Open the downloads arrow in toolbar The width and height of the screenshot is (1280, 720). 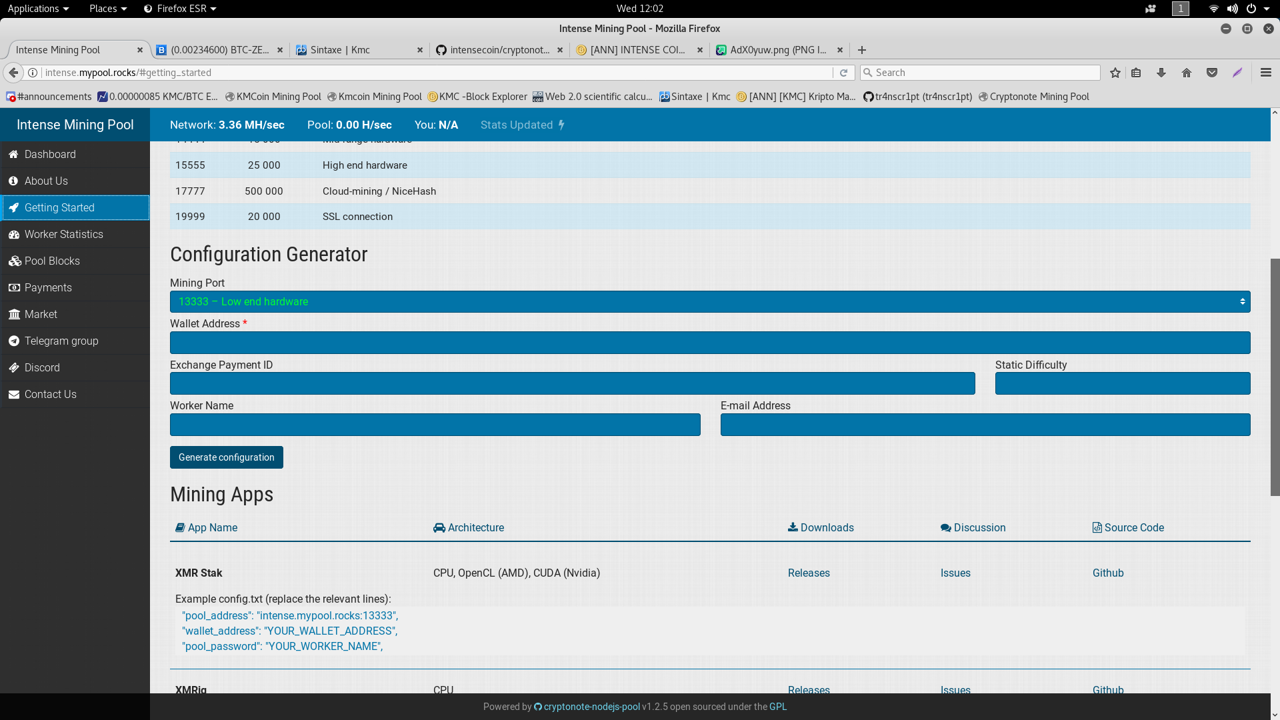tap(1161, 73)
